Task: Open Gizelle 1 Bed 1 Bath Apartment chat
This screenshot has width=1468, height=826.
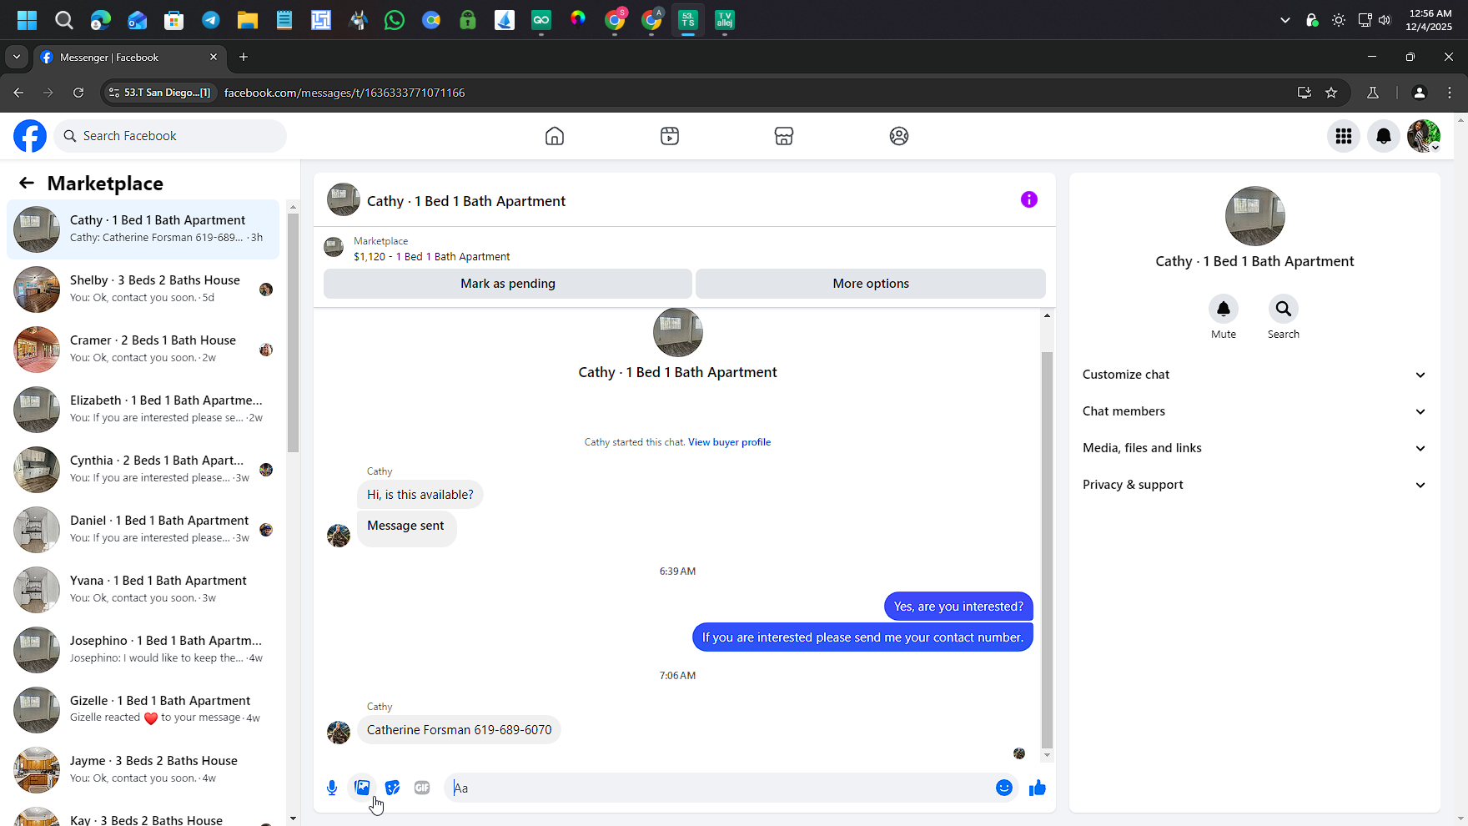Action: (143, 710)
